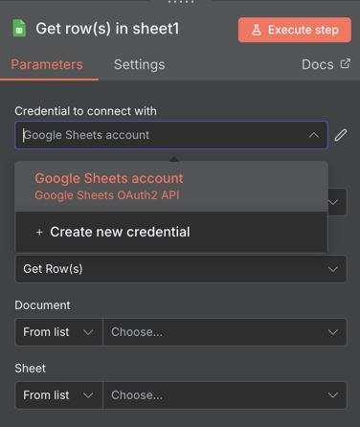The image size is (360, 427).
Task: Switch to the Settings tab
Action: coord(140,64)
